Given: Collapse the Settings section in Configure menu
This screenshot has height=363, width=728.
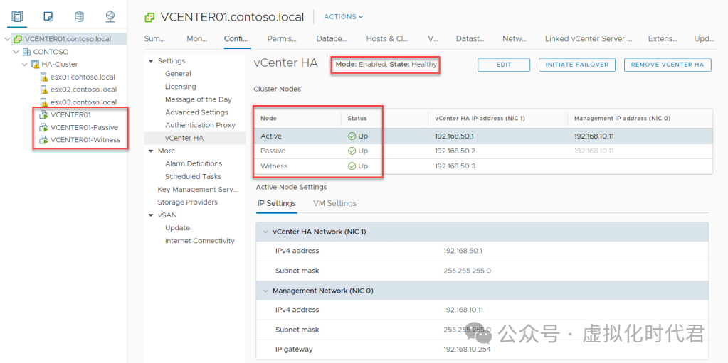Looking at the screenshot, I should (x=151, y=61).
